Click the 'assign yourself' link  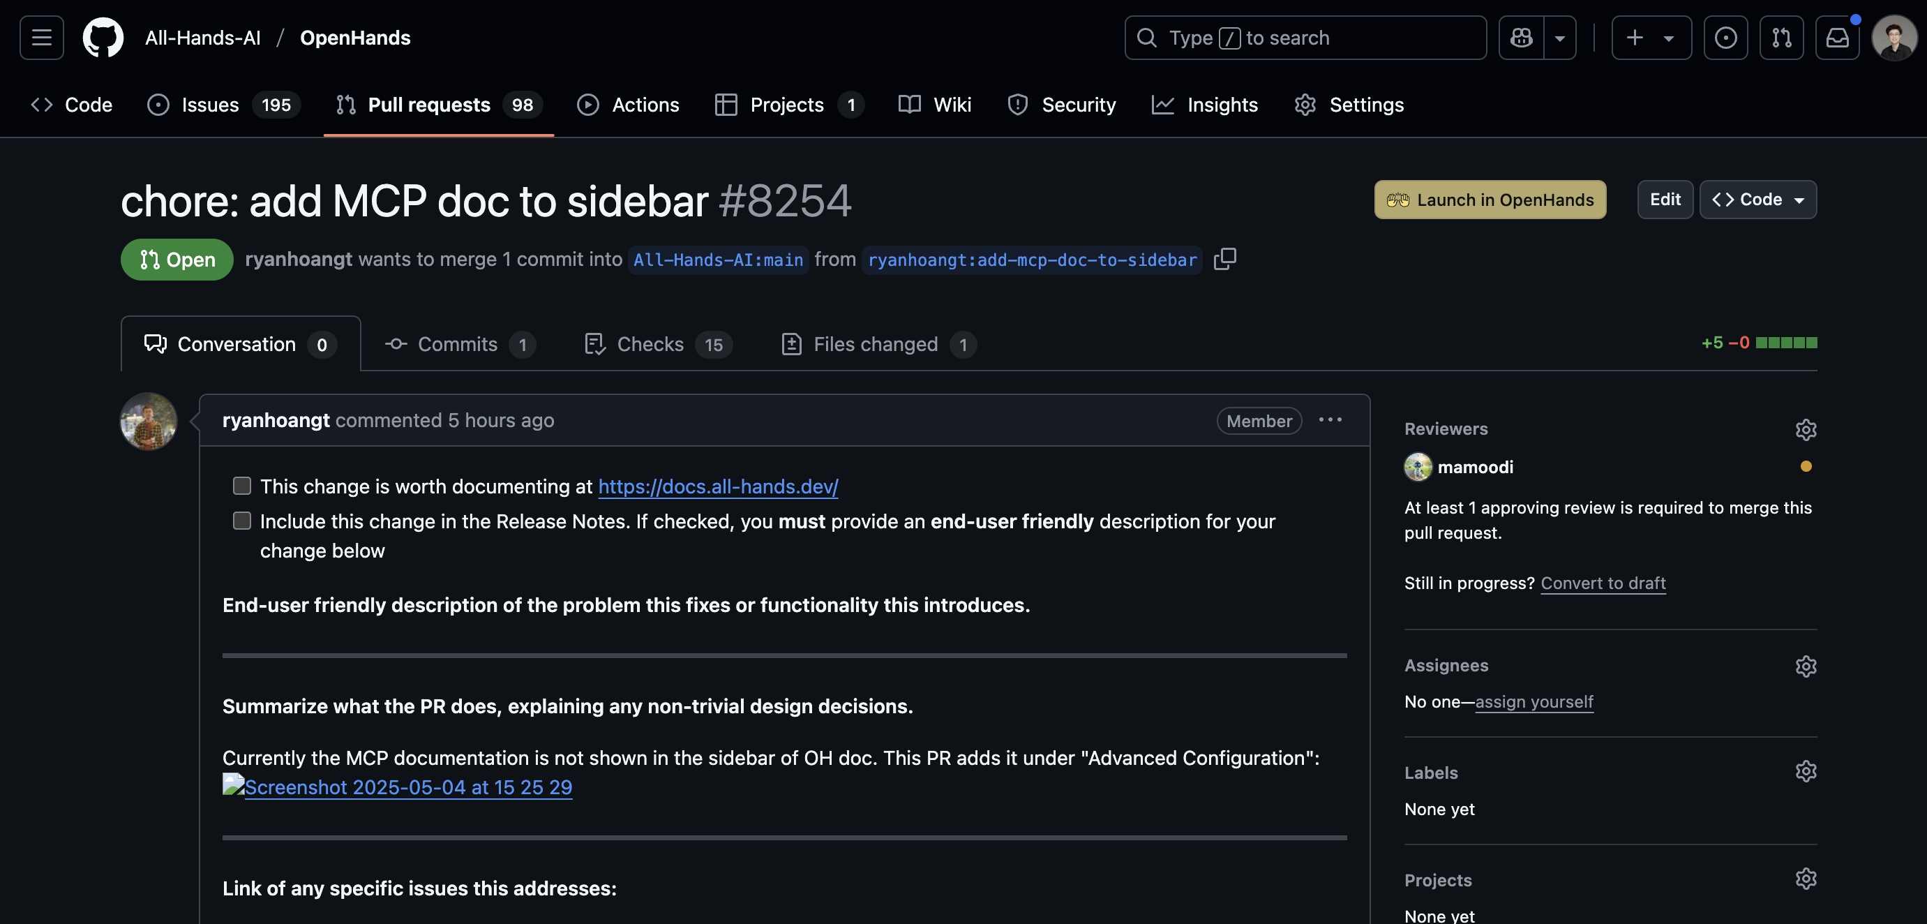click(1534, 702)
